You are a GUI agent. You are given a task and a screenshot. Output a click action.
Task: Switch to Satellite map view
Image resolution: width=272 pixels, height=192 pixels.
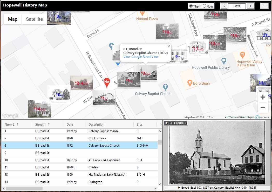click(34, 19)
